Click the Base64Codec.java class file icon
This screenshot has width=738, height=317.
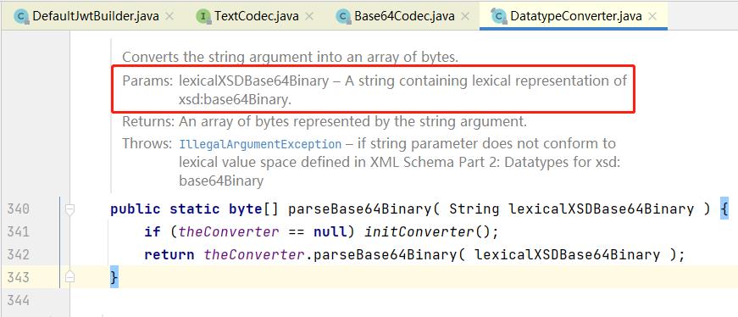343,16
